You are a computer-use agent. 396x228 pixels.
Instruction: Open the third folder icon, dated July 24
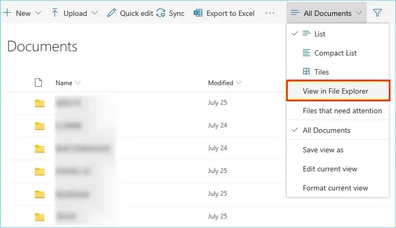[x=40, y=149]
